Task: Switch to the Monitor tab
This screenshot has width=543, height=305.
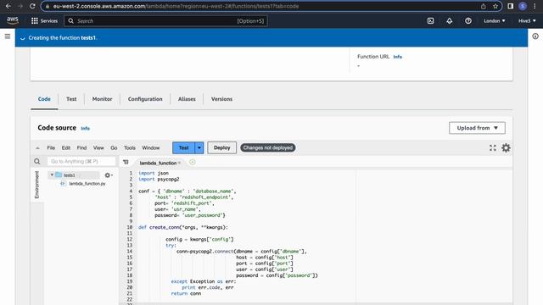Action: 102,99
